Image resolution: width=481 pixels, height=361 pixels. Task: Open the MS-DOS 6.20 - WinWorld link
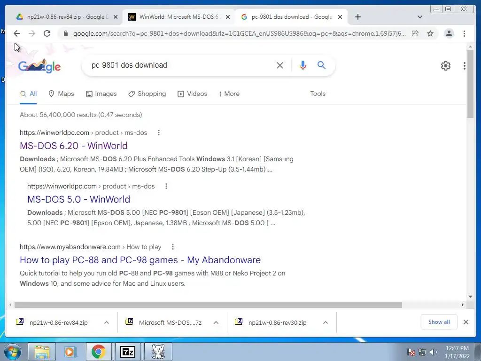(x=74, y=146)
